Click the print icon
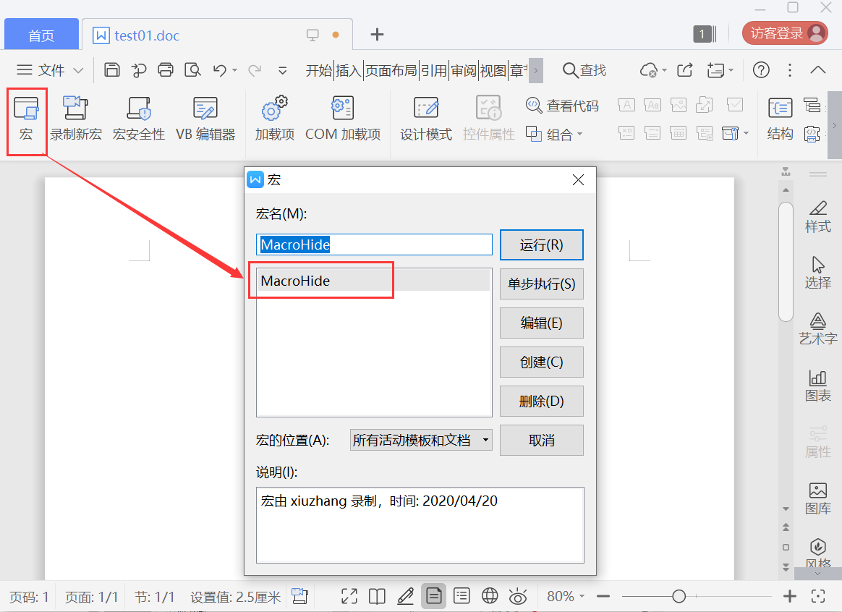Screen dimensions: 842x612 click(166, 69)
